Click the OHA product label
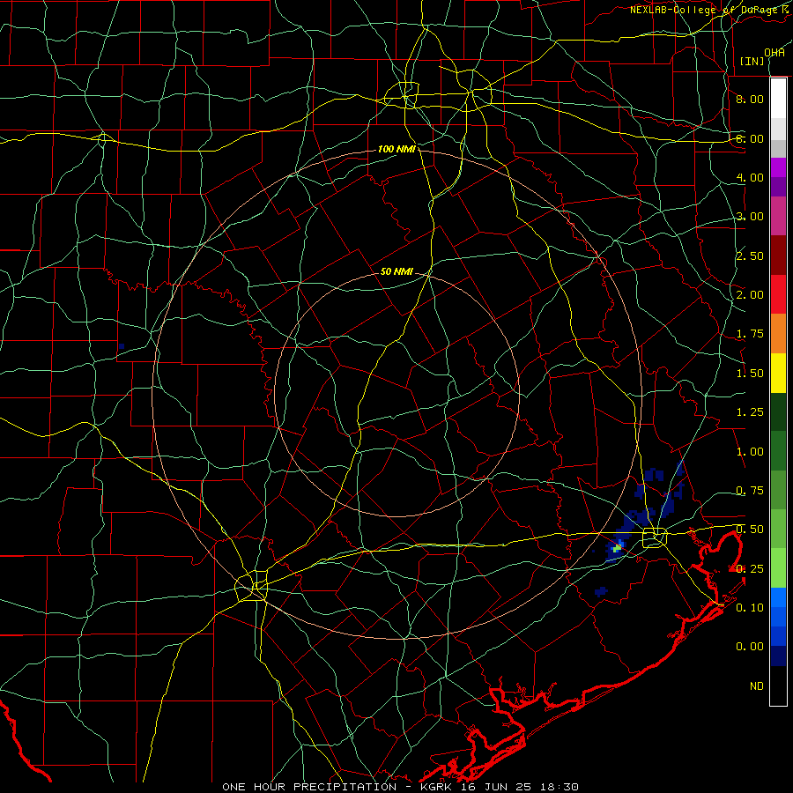This screenshot has height=793, width=793. coord(774,52)
